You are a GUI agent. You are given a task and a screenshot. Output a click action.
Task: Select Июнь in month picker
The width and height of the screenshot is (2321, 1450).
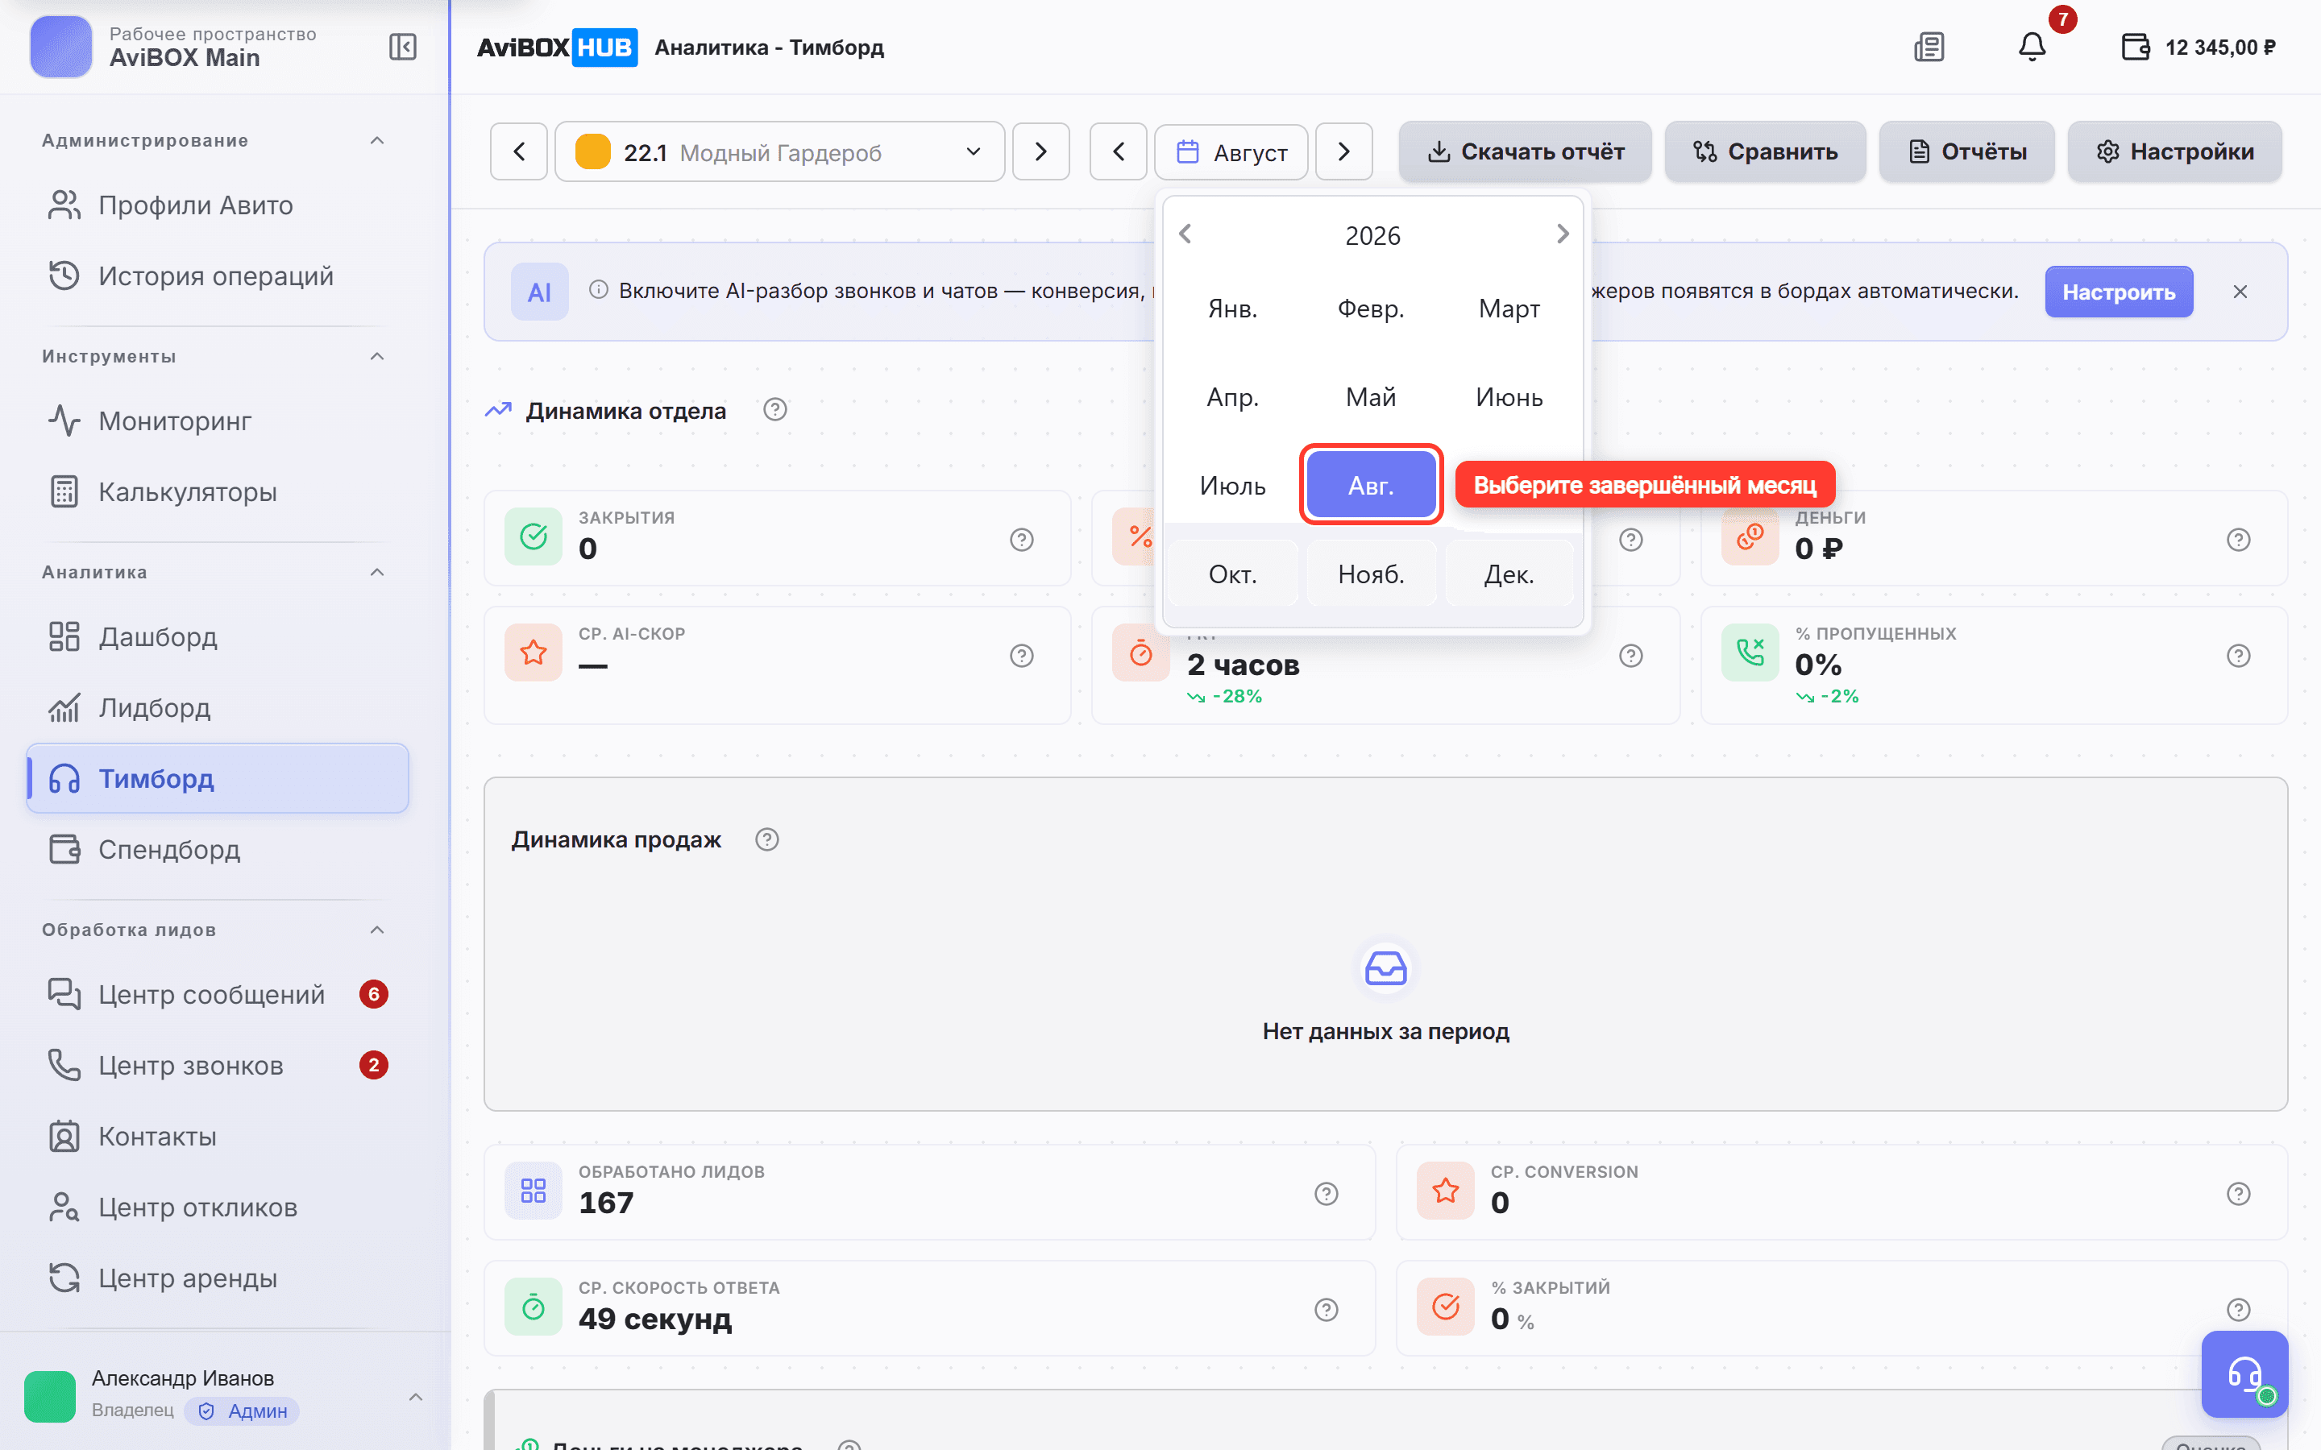coord(1509,397)
